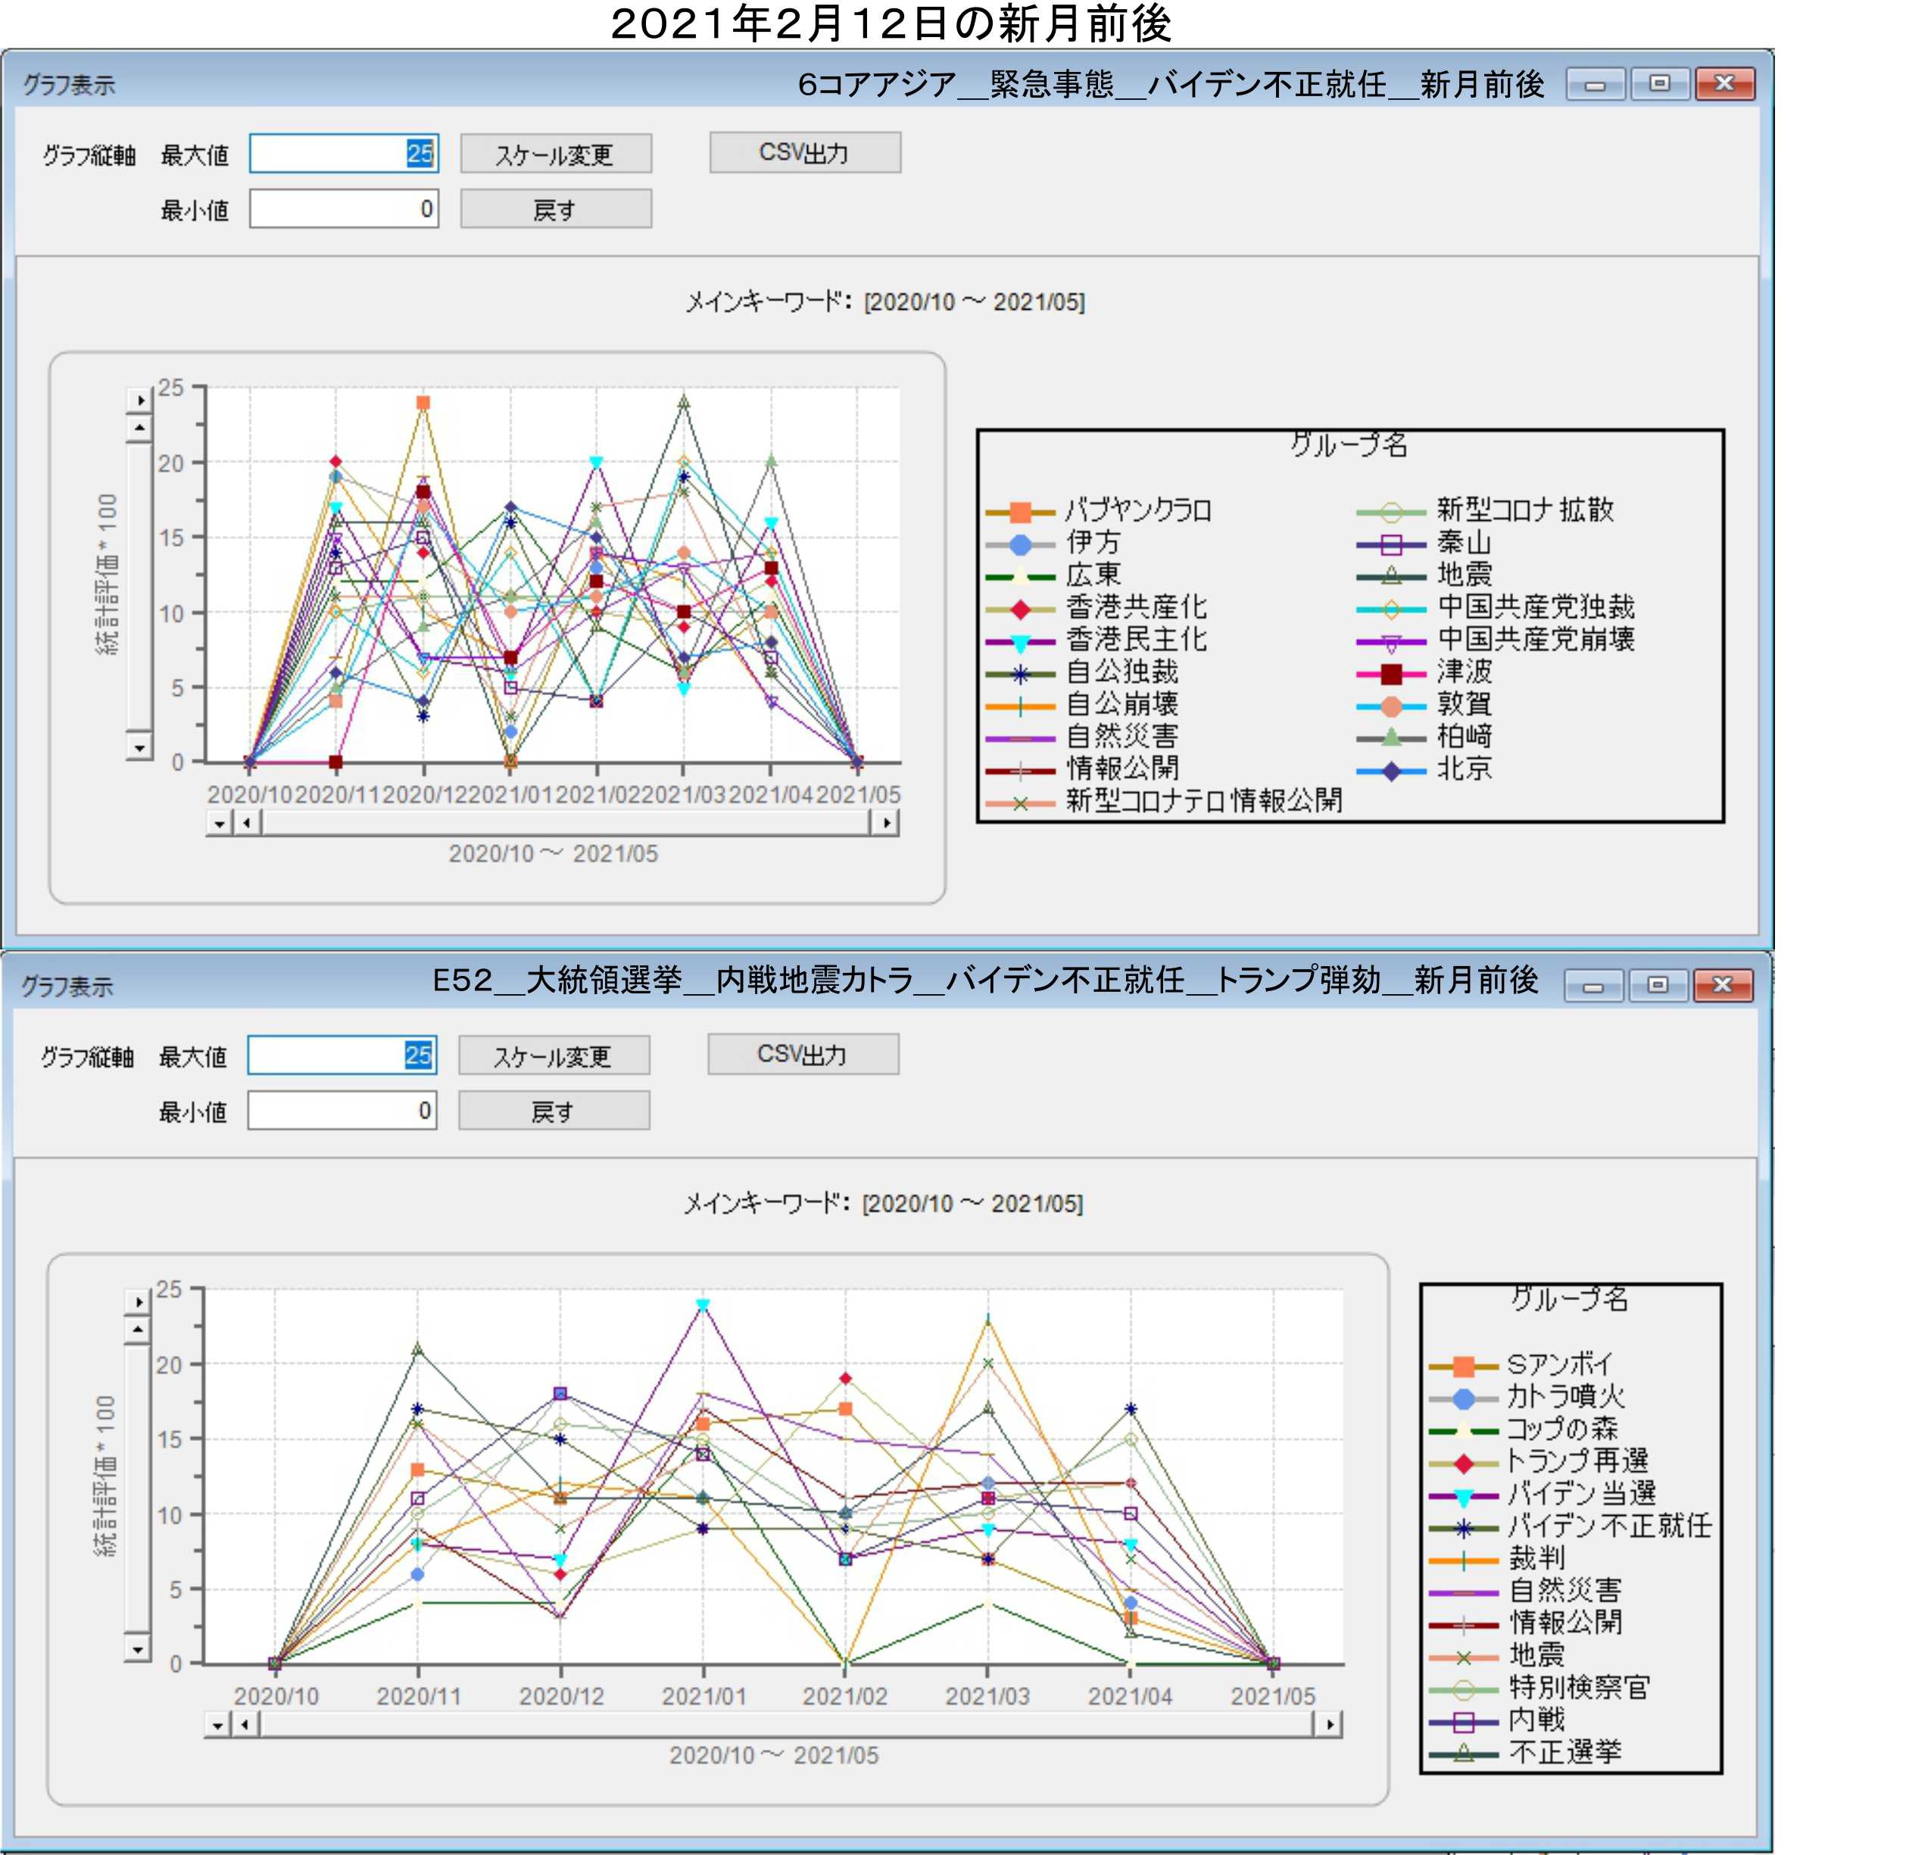Image resolution: width=1931 pixels, height=1855 pixels.
Task: Click 津波 legend marker icon
Action: pos(1391,675)
